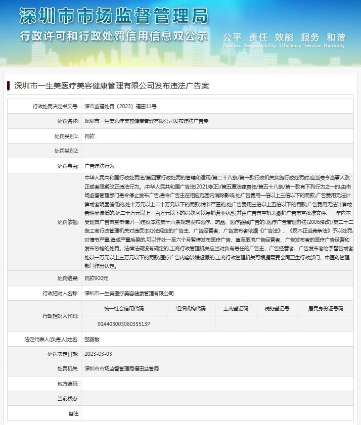The width and height of the screenshot is (361, 425).
Task: Click the 处罚结果 value 罚款900元
Action: (x=96, y=278)
